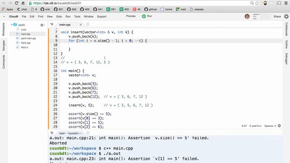Click the line 16 gutter number

point(55,71)
